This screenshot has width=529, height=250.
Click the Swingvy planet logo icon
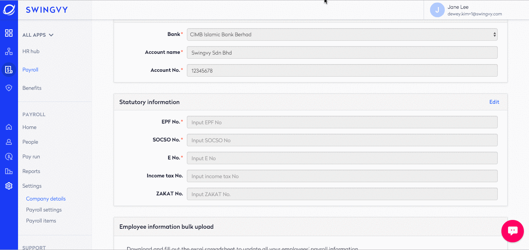pyautogui.click(x=9, y=10)
